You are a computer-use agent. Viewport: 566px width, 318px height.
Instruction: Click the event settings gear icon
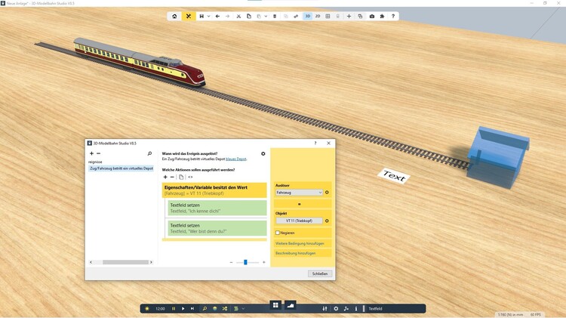[x=263, y=153]
